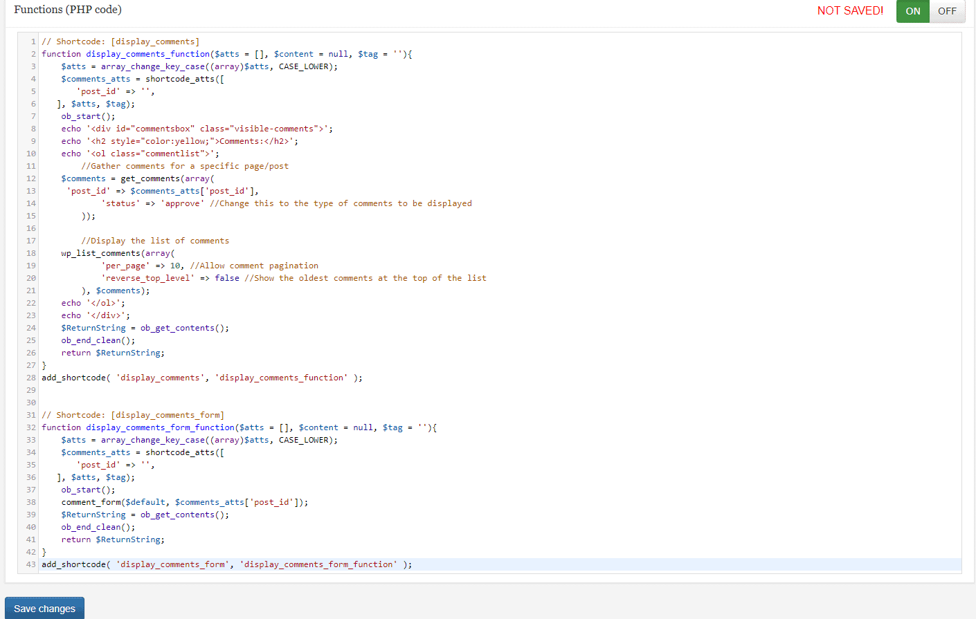Click the echo '</div>'; line
976x619 pixels.
point(96,315)
